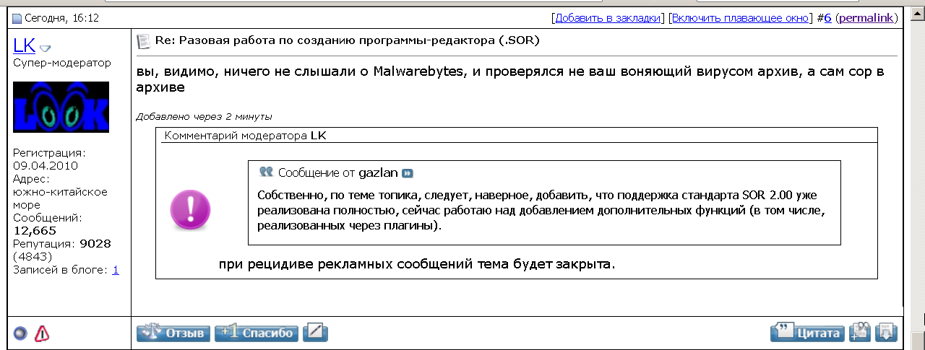Screen dimensions: 925x350
Task: Toggle the multi-quote icon next to Цитата
Action: (x=860, y=333)
